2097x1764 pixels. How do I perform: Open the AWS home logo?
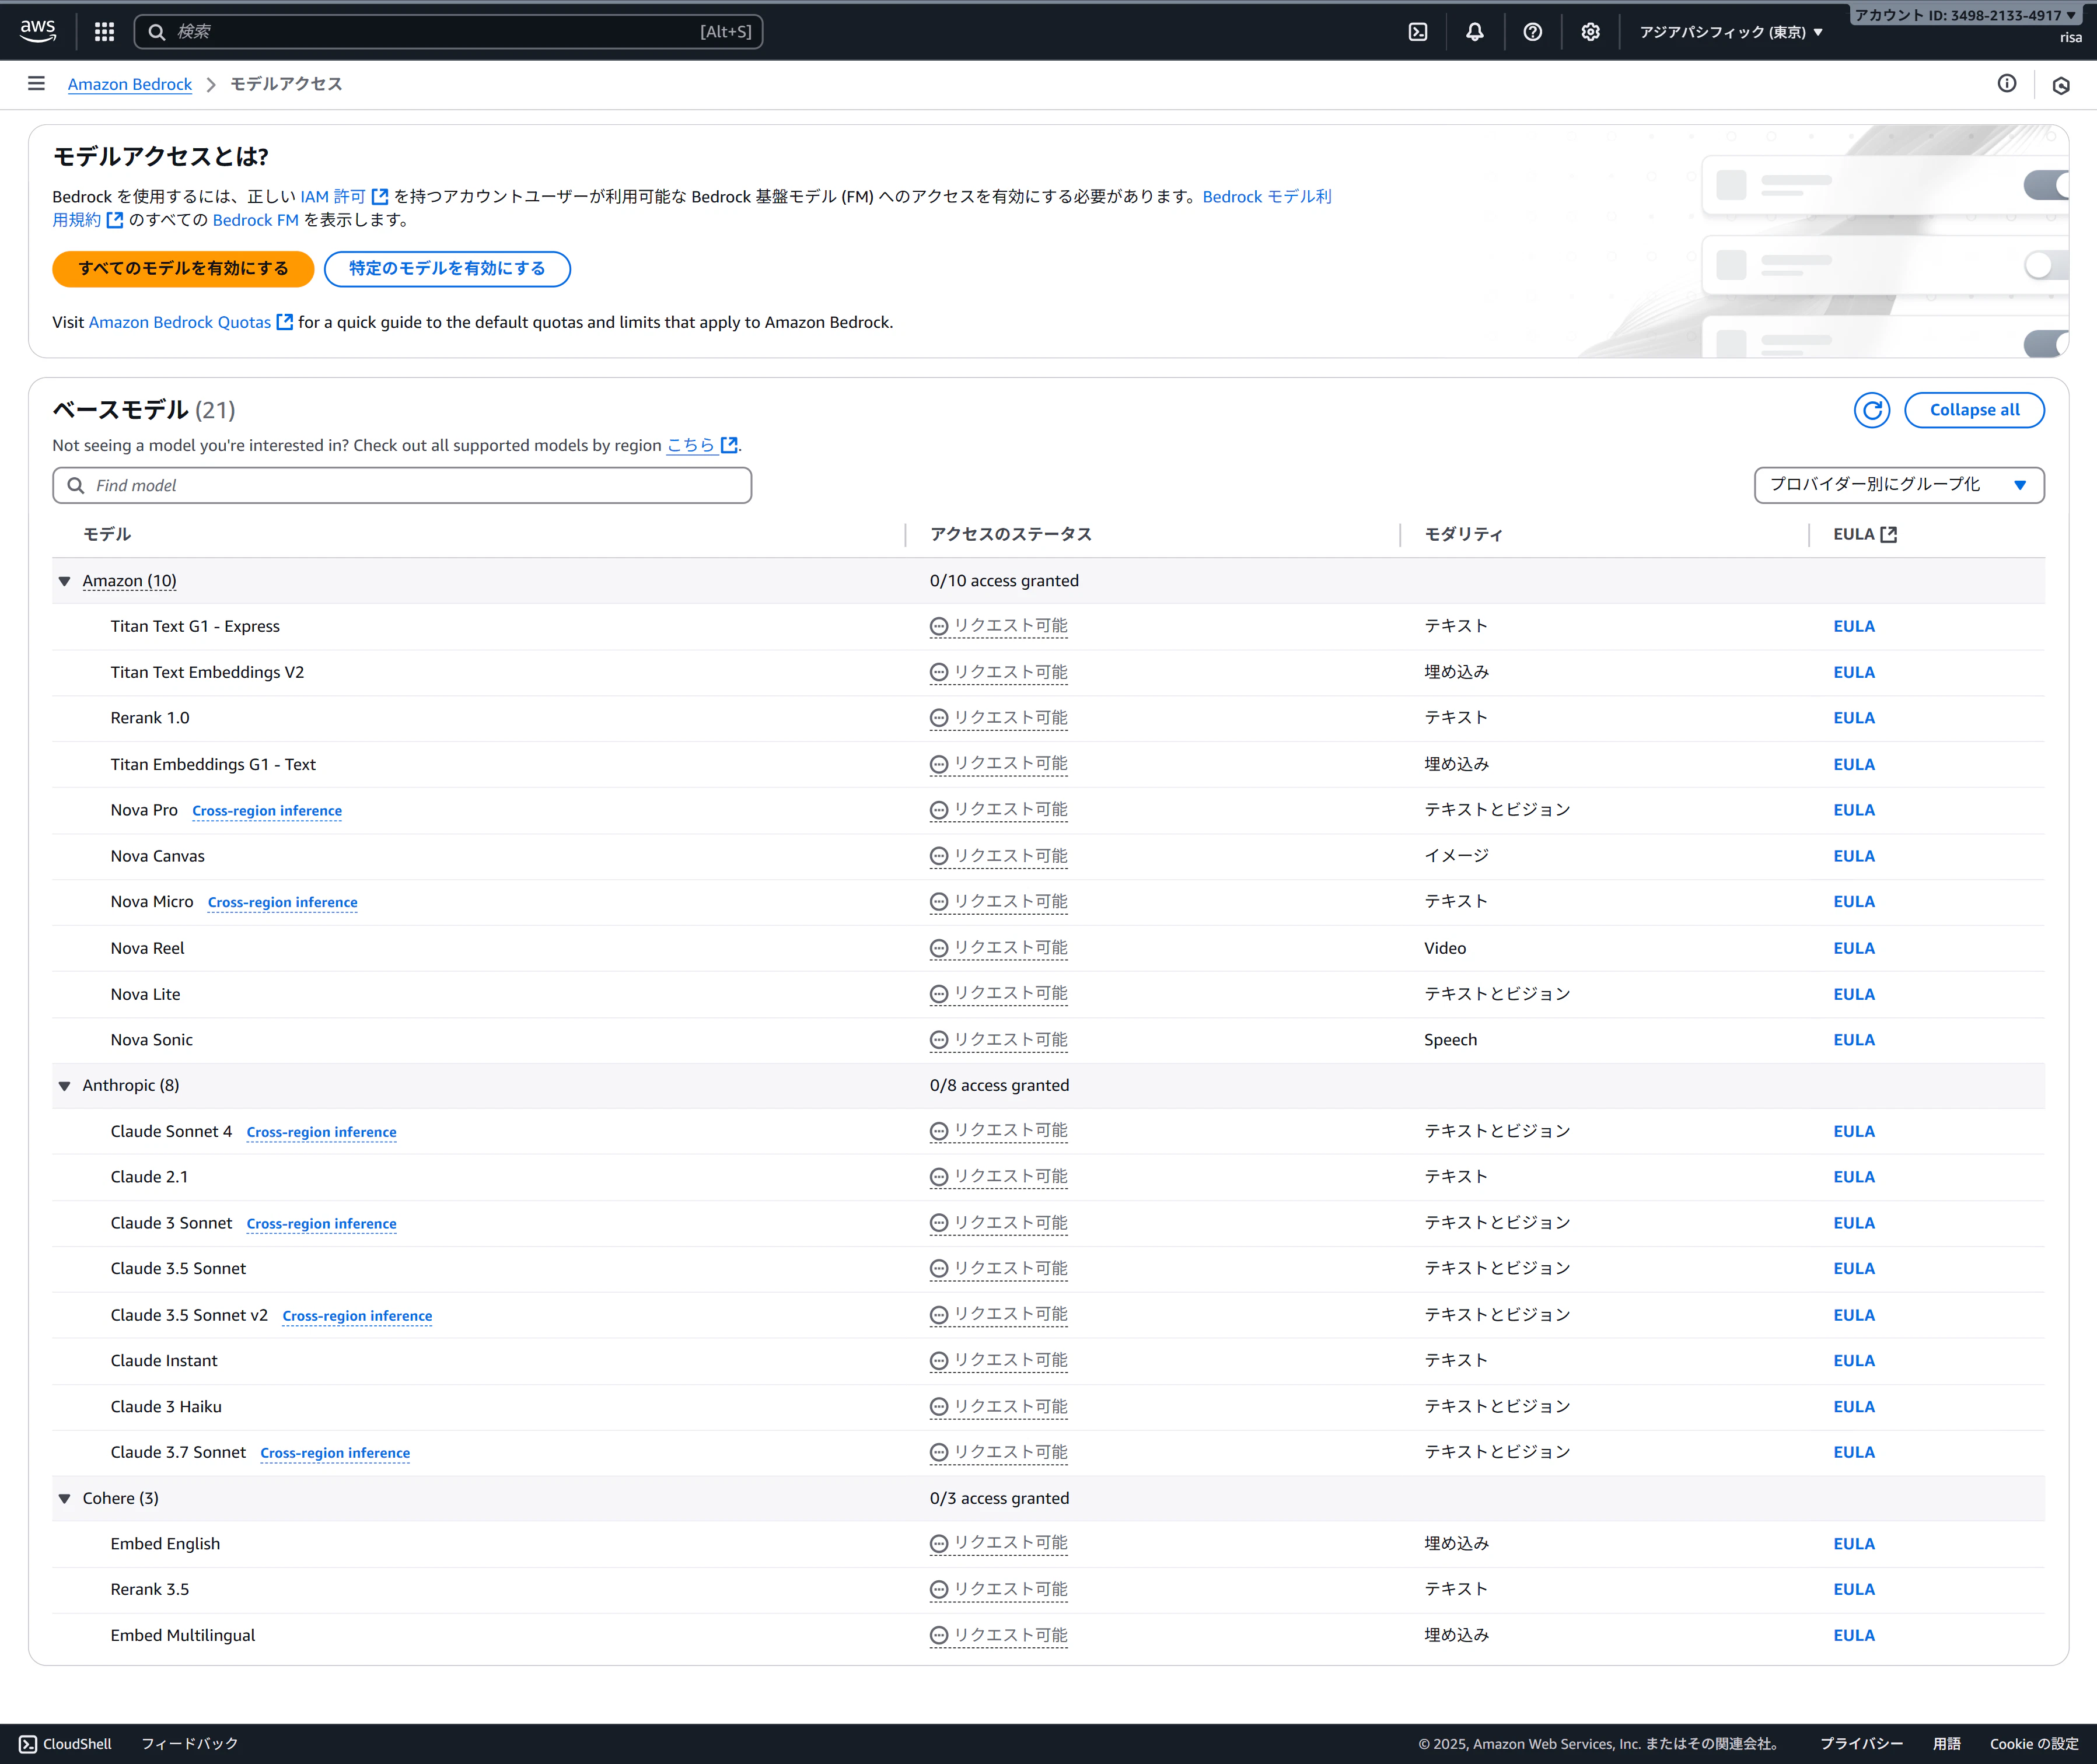(38, 31)
